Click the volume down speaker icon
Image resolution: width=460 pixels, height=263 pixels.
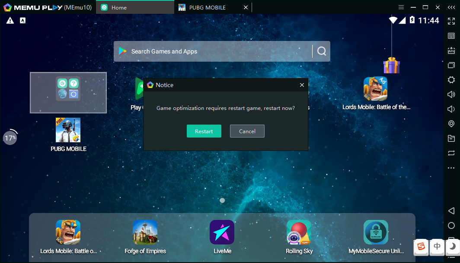coord(451,109)
